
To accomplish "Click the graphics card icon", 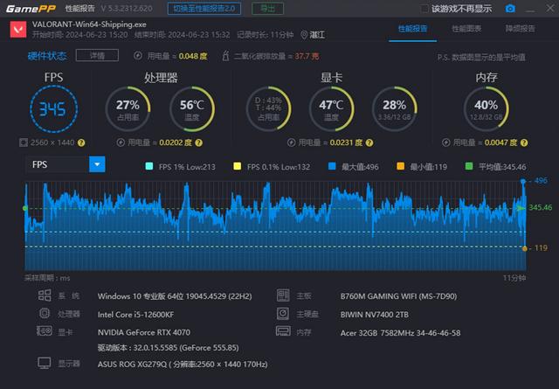I will click(45, 330).
